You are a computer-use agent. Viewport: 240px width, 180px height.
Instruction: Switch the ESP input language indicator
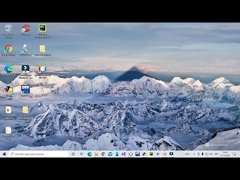(x=216, y=154)
